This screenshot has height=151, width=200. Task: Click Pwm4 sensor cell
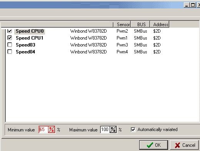click(122, 52)
